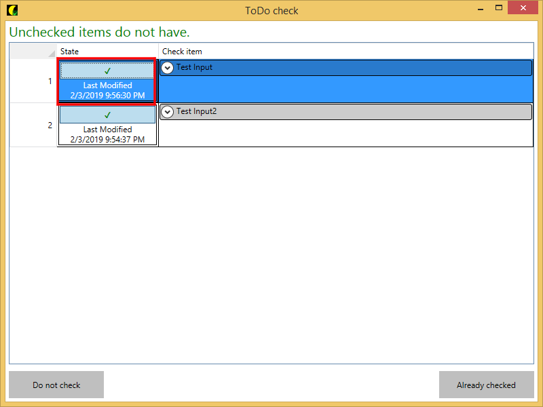
Task: Toggle the green checkmark in row 2
Action: pos(107,115)
